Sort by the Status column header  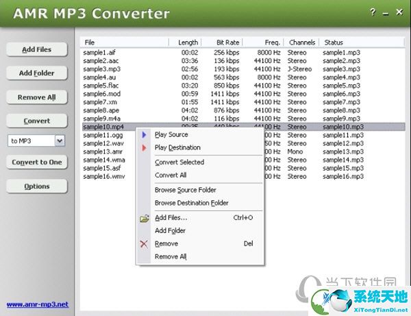(x=362, y=42)
